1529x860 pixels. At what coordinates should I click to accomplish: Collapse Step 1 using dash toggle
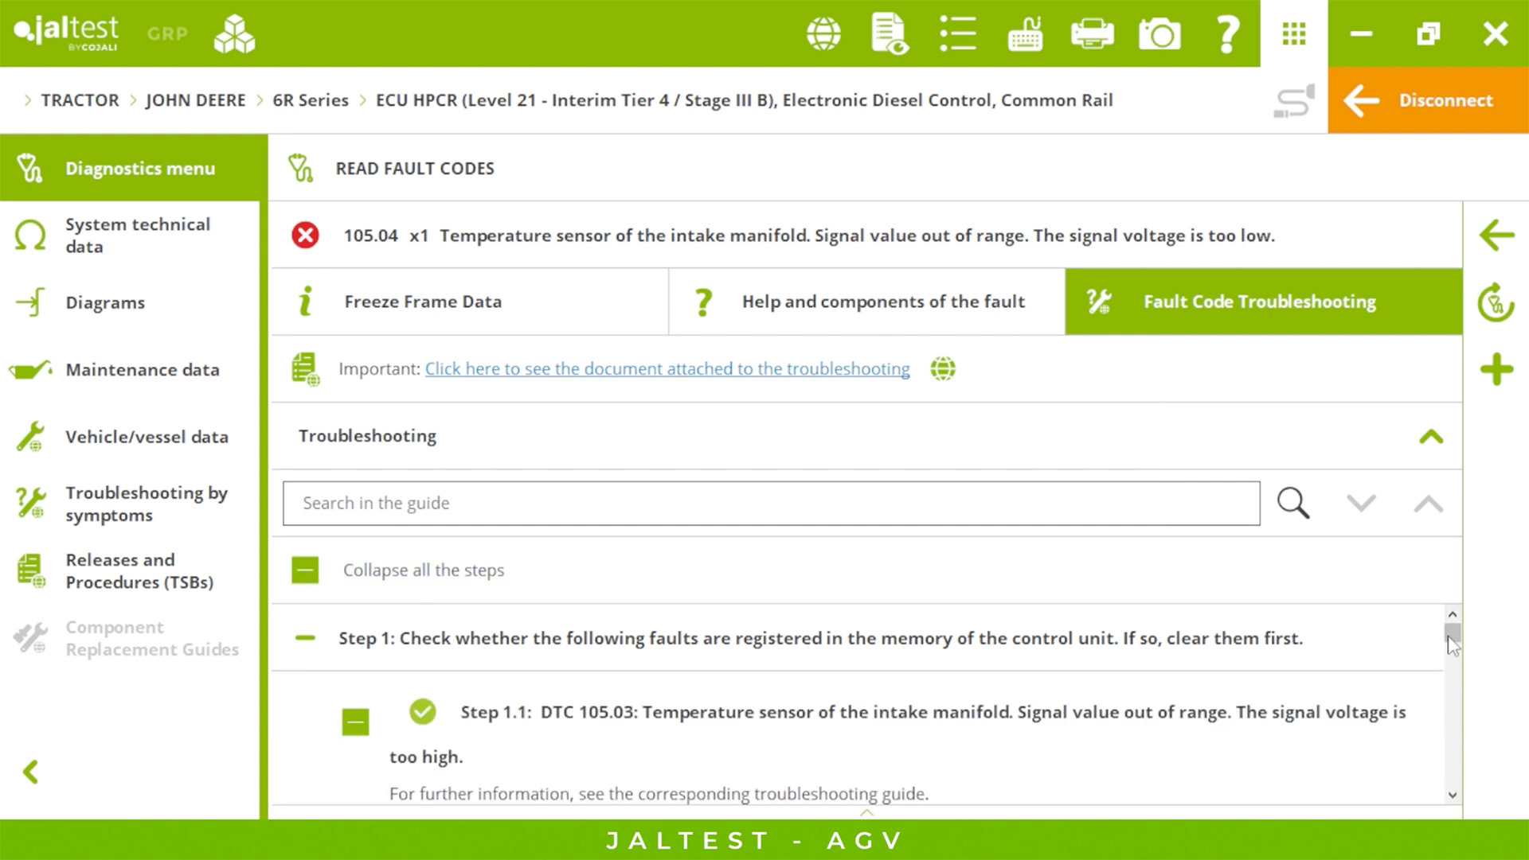tap(305, 638)
